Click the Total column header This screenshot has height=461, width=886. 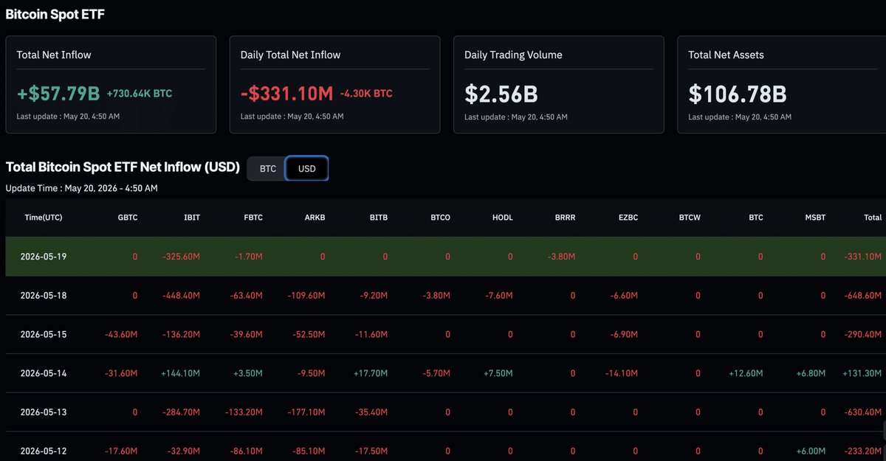pyautogui.click(x=873, y=218)
